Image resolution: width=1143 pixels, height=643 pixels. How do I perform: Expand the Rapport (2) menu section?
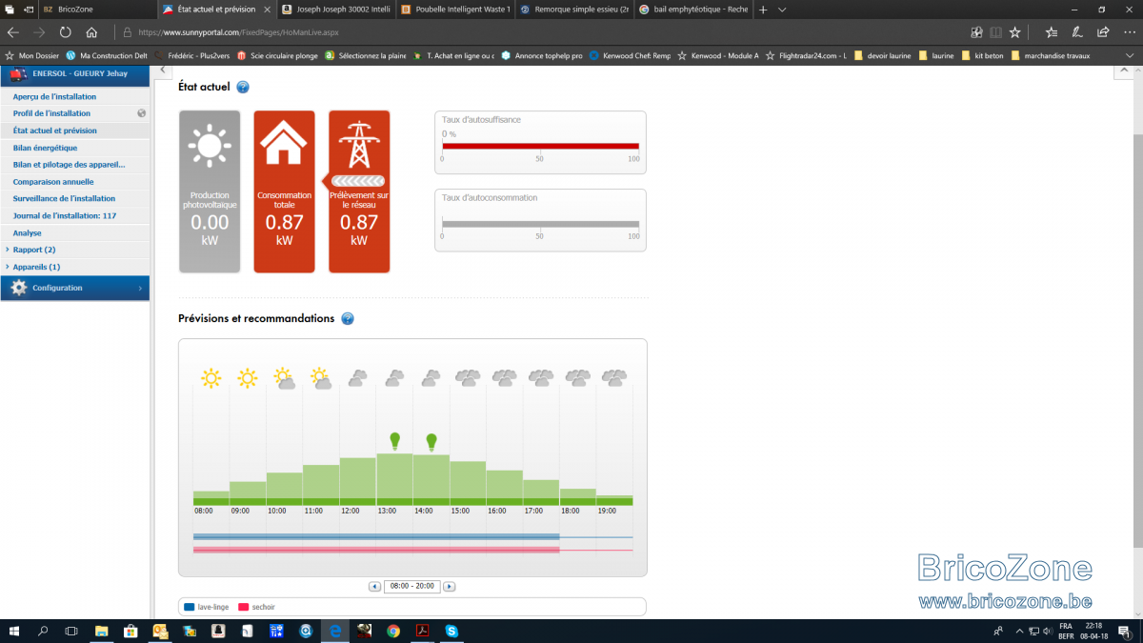click(34, 250)
